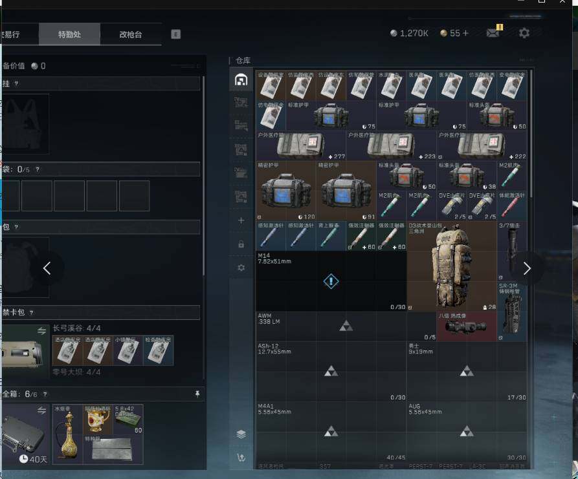Click the warehouse grid vertical scrollbar
Viewport: 578px width, 479px height.
[x=531, y=134]
